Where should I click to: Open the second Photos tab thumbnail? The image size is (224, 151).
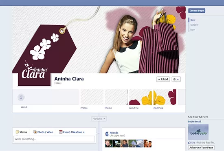click(116, 97)
